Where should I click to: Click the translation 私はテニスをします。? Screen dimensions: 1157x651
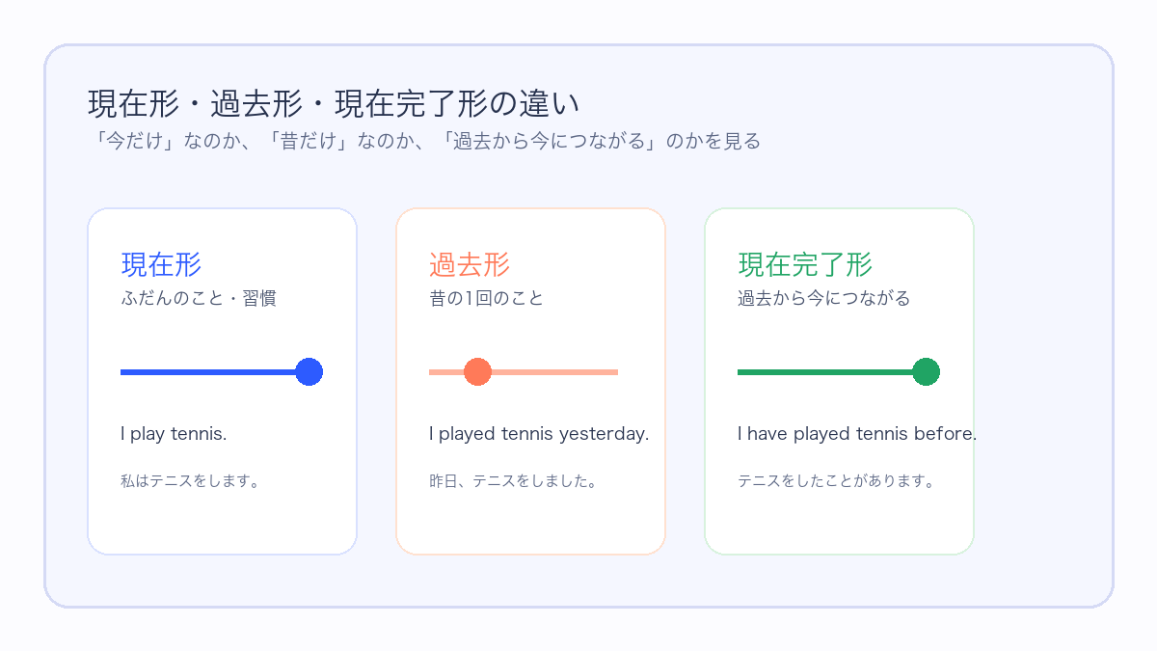pos(190,480)
